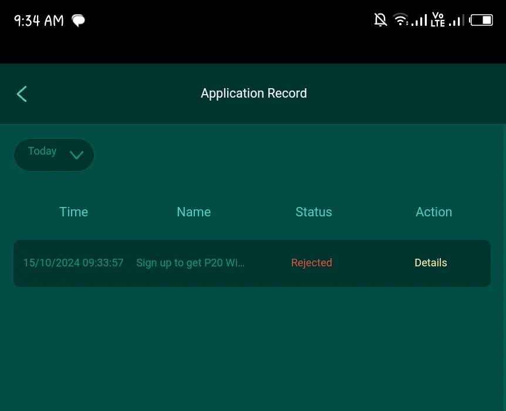Click the Time column header
This screenshot has height=411, width=506.
(x=73, y=212)
